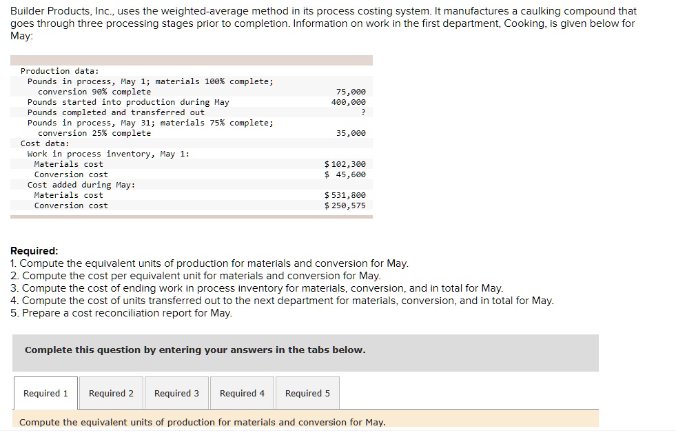Open the Required 1 tab
The width and height of the screenshot is (676, 433).
point(45,393)
